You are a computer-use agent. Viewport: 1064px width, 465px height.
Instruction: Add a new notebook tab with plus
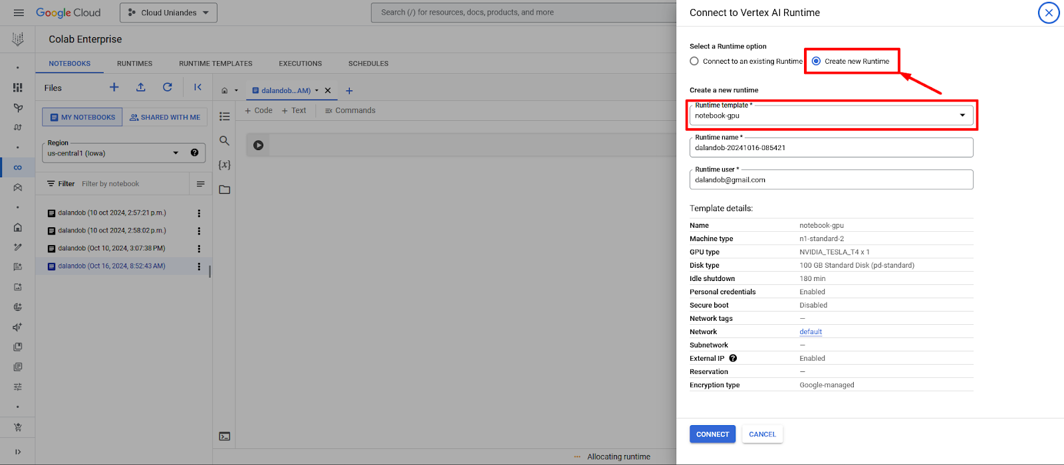[349, 91]
